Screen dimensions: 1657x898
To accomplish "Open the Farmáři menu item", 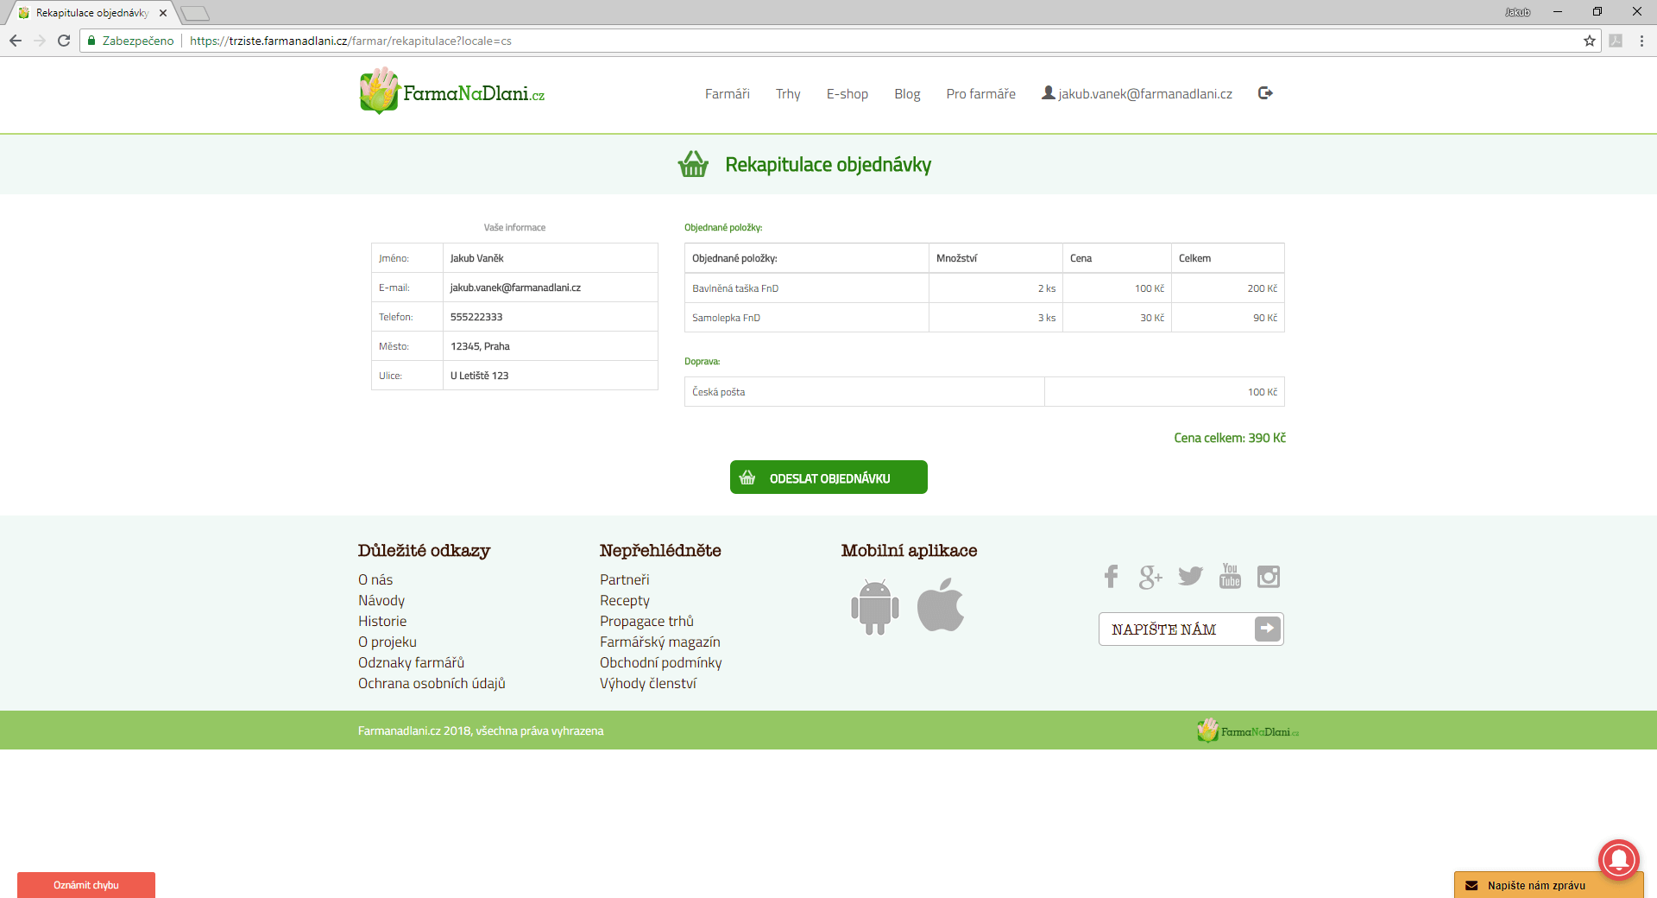I will pos(727,94).
